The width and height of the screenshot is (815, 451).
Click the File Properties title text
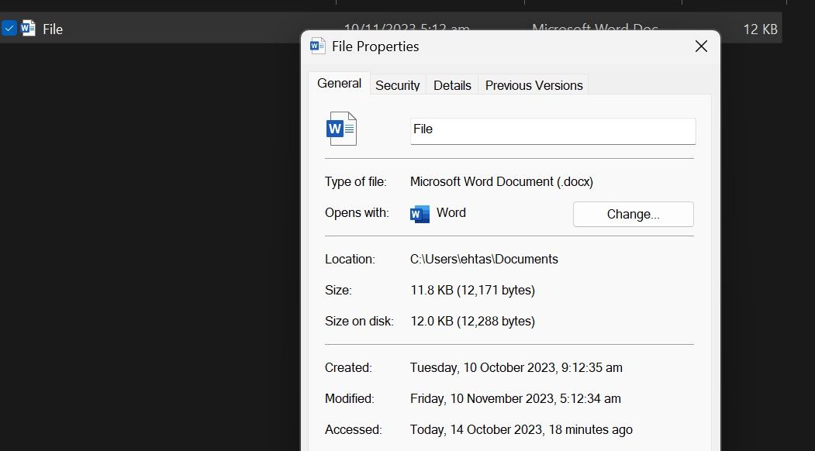(375, 46)
